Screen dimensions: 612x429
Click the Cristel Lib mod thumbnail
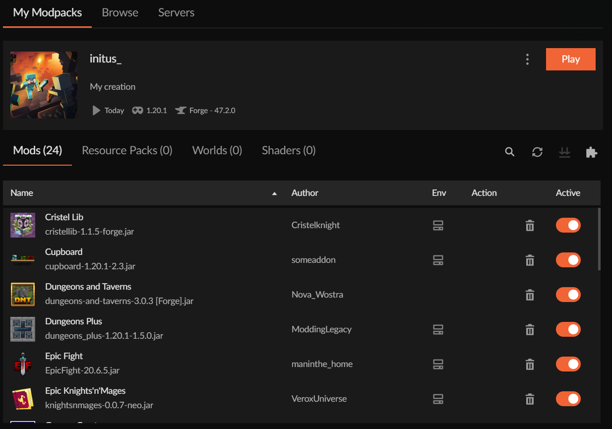click(23, 225)
